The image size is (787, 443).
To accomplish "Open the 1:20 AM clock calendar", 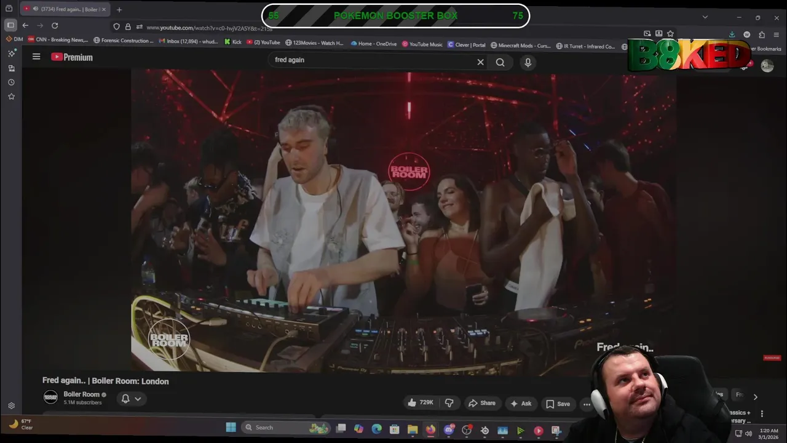I will click(x=769, y=434).
